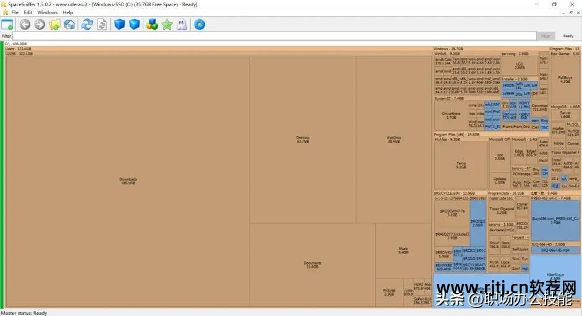Go up one level with folder-arrow icon
Viewport: 582px width, 316px height.
[54, 25]
